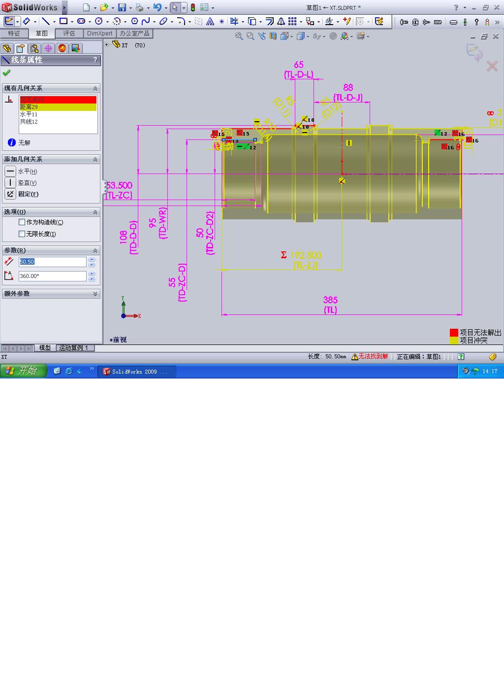
Task: Click the line properties help question mark
Action: coord(95,60)
